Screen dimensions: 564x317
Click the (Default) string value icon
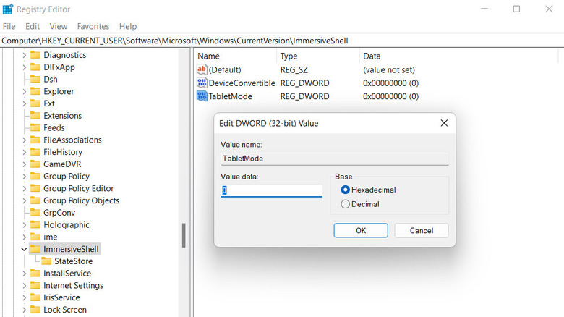pos(202,69)
